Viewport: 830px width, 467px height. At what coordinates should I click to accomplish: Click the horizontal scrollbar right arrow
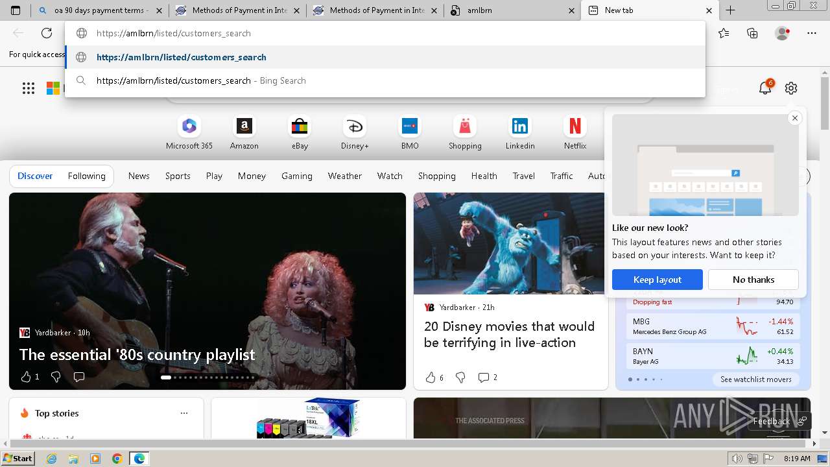pyautogui.click(x=814, y=444)
